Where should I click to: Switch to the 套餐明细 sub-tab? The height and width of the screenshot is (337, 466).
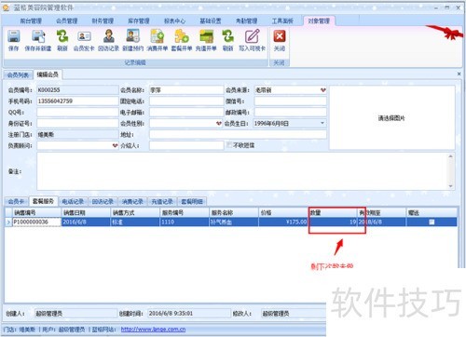tap(192, 201)
